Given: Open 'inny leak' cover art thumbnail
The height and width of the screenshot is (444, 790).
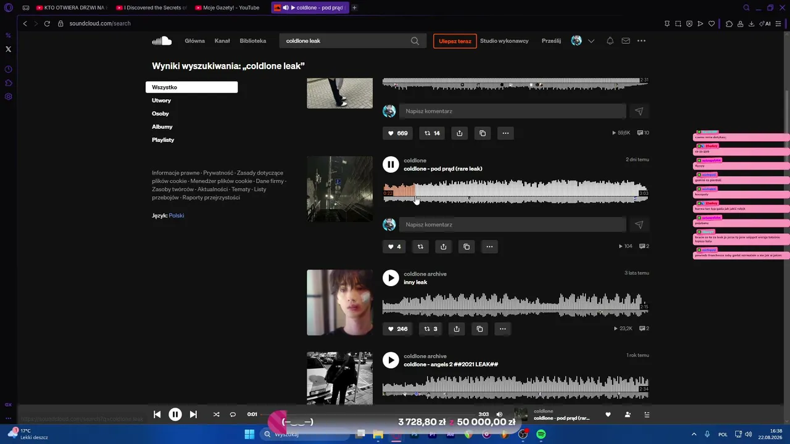Looking at the screenshot, I should (340, 302).
